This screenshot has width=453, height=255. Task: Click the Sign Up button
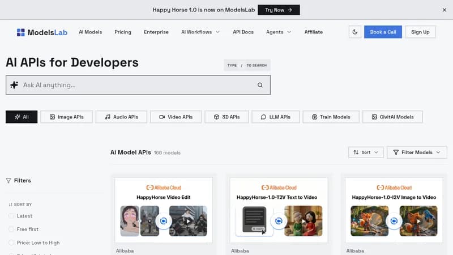coord(420,32)
